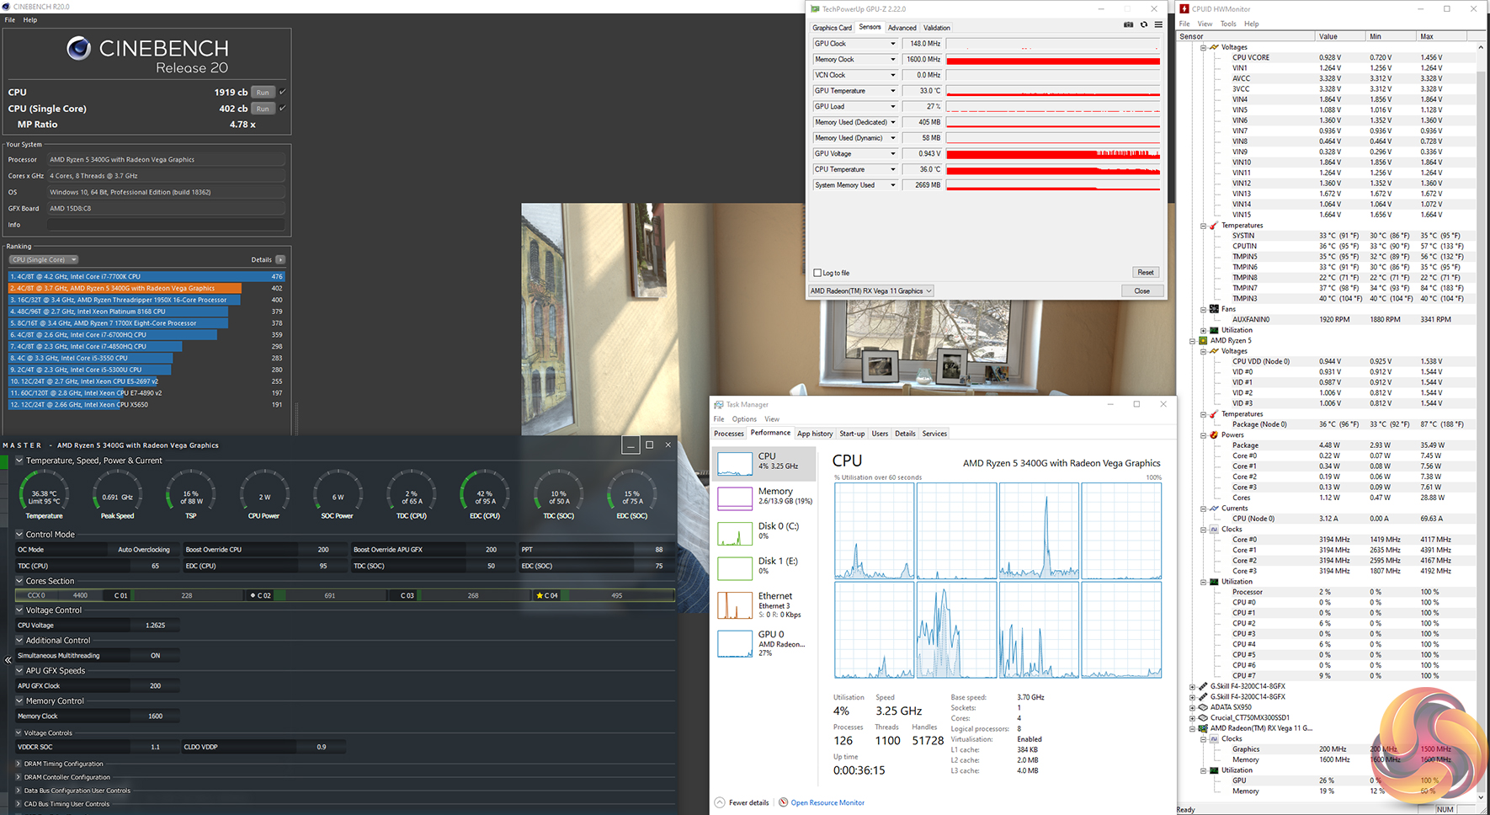Open the App history tab in Task Manager
Viewport: 1490px width, 815px height.
[x=814, y=434]
